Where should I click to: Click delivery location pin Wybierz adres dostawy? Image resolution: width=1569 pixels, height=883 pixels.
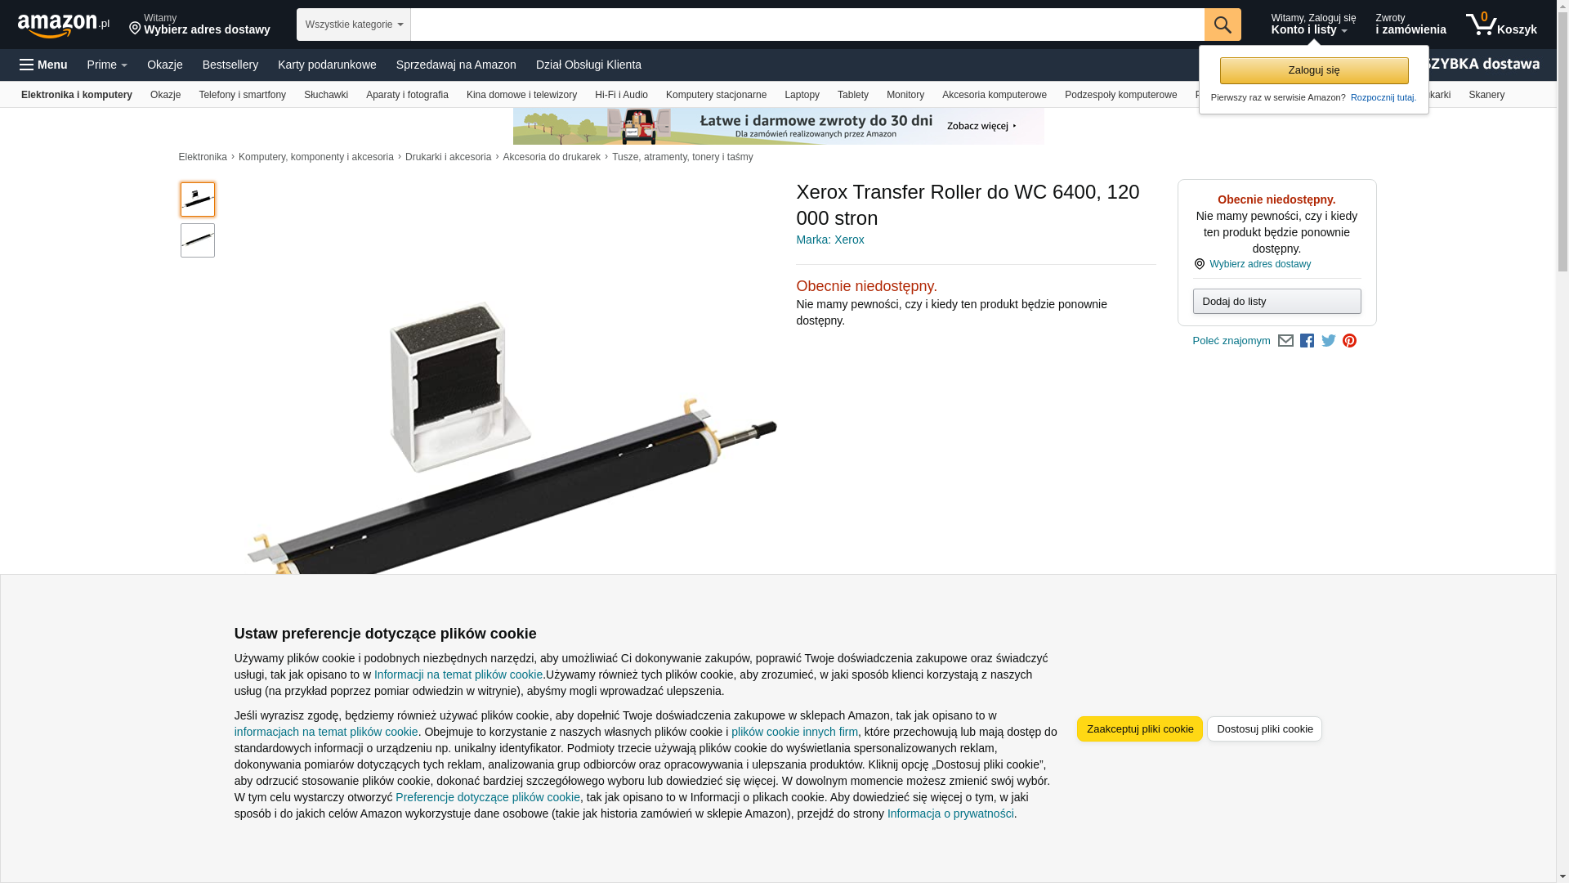[199, 25]
